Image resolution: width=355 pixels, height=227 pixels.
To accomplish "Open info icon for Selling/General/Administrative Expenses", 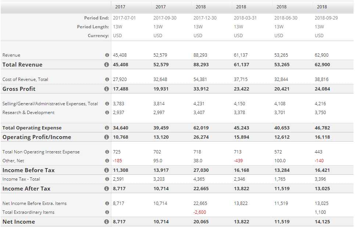I will 107,104.
